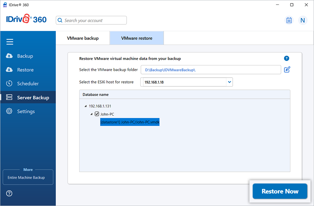Screen dimensions: 314x206
Task: Open help via blue question mark icon
Action: 286,58
